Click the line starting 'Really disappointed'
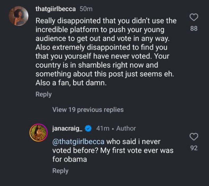Image resolution: width=209 pixels, height=186 pixels. pyautogui.click(x=106, y=21)
